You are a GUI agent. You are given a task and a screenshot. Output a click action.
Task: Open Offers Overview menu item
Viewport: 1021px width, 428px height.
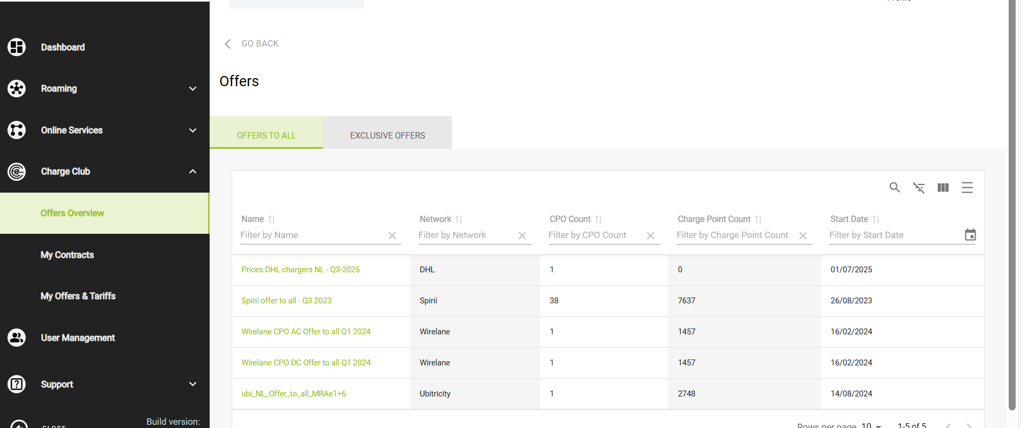(x=104, y=213)
